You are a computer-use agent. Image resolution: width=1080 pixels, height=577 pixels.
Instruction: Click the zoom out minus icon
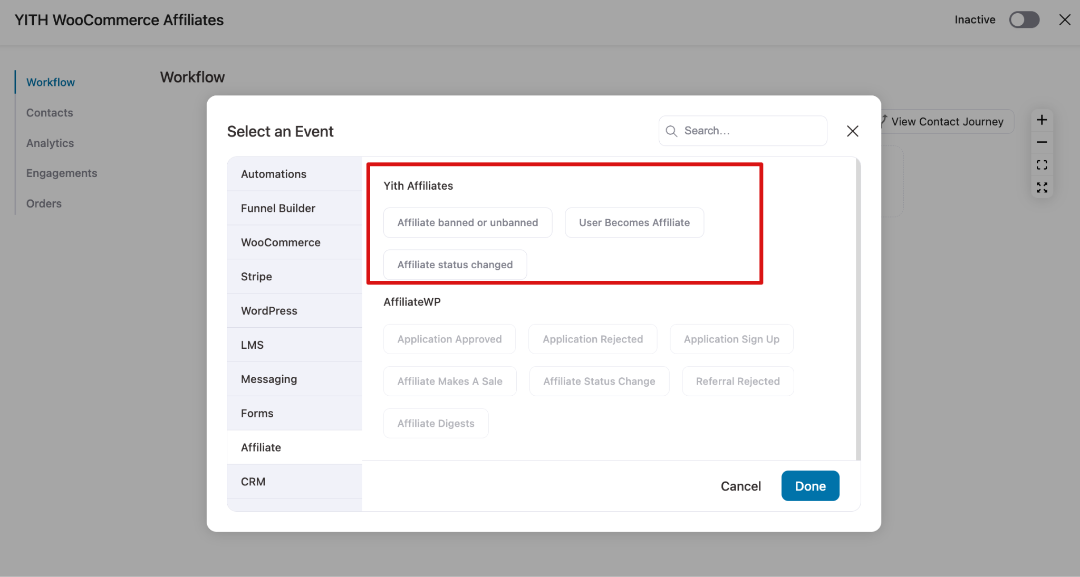coord(1042,142)
